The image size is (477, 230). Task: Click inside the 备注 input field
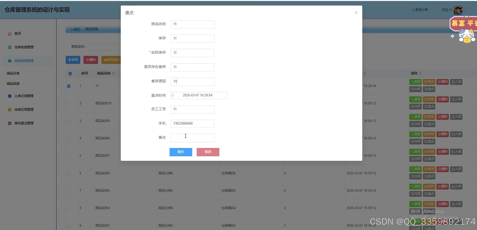pos(192,138)
